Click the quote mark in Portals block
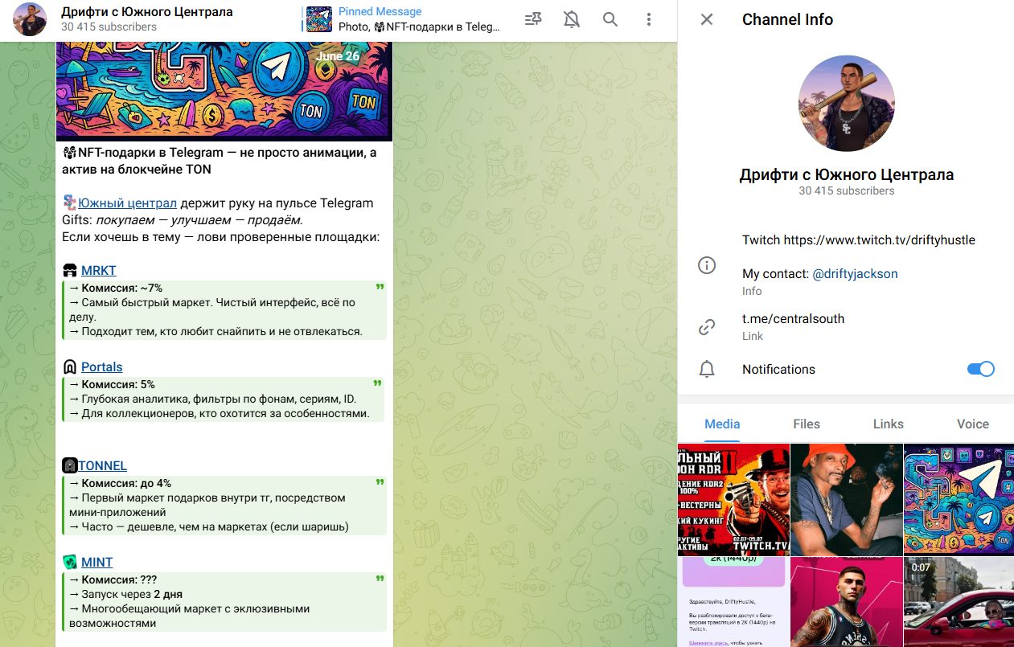The image size is (1014, 647). pos(380,384)
